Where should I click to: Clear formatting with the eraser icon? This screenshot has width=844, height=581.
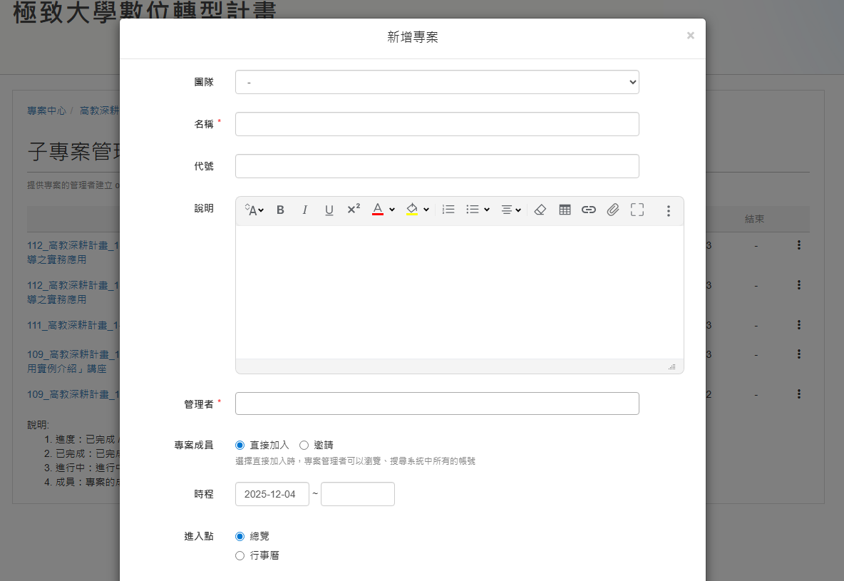[540, 210]
